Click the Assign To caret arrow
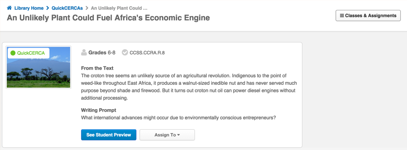Viewport: 407px width, 150px height. [178, 135]
